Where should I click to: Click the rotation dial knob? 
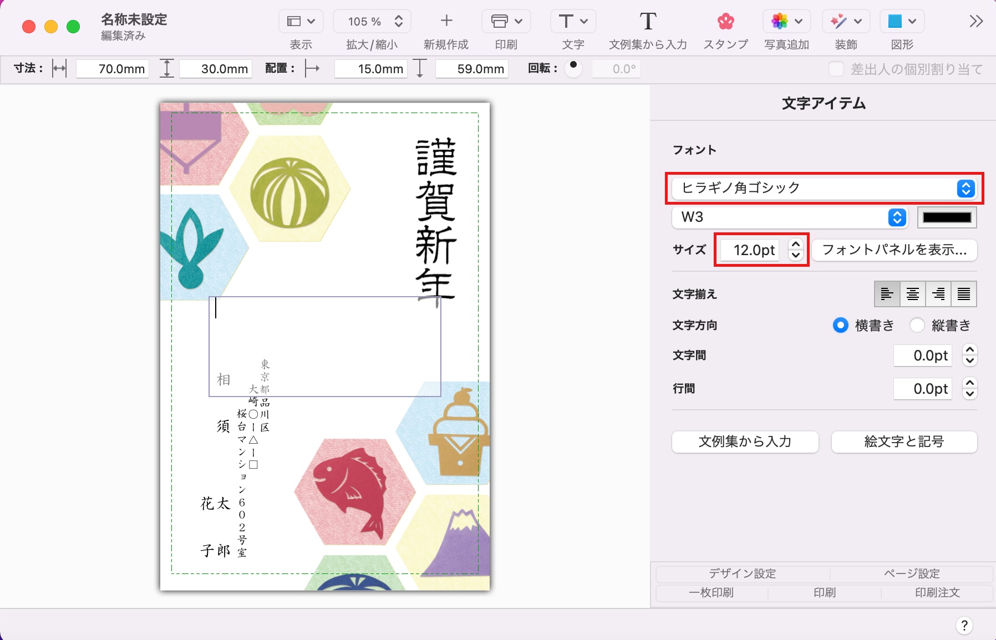[573, 68]
